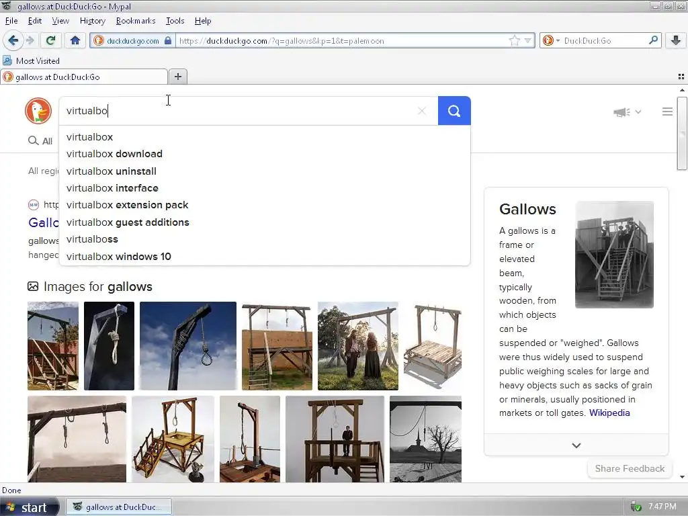Open the Gallows panel photo
Screen dimensions: 688x516
(x=614, y=255)
